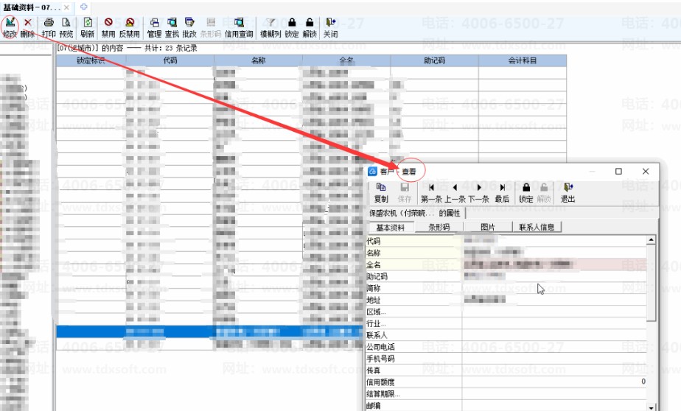Screen dimensions: 681x411
Task: Select the 图片 tab
Action: (488, 227)
